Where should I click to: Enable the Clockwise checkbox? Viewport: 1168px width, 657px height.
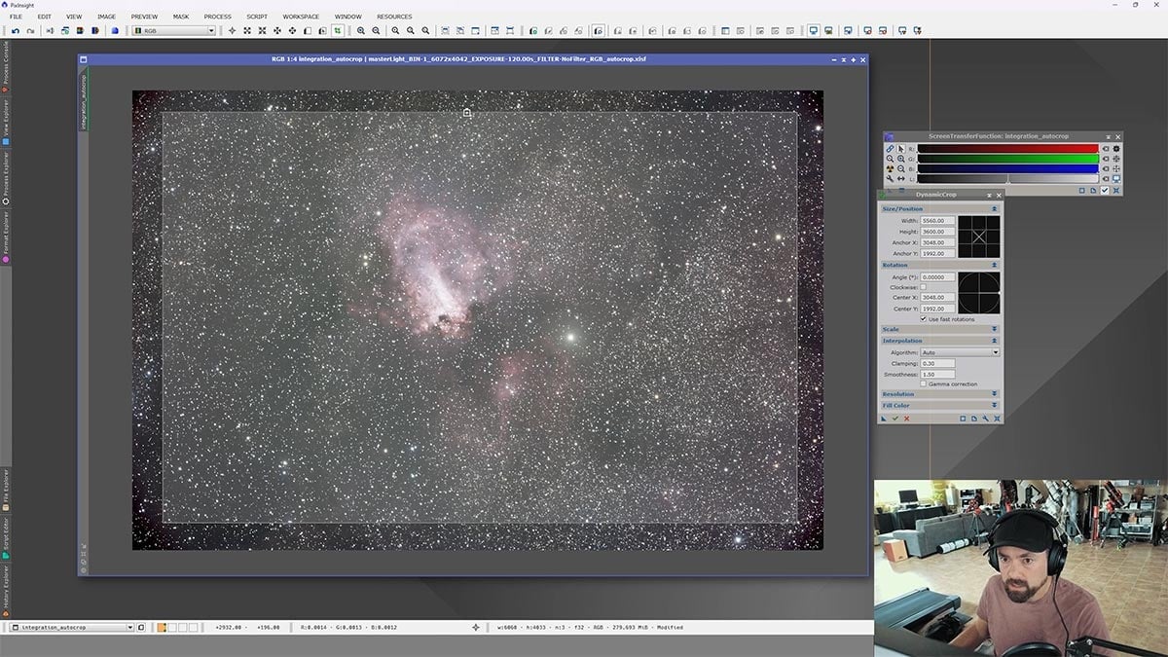924,287
